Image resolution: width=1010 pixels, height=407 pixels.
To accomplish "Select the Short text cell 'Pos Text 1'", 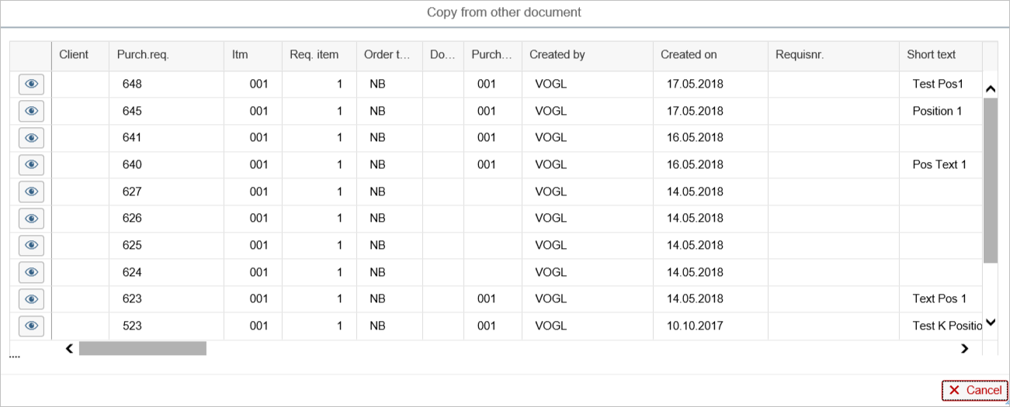I will 939,165.
